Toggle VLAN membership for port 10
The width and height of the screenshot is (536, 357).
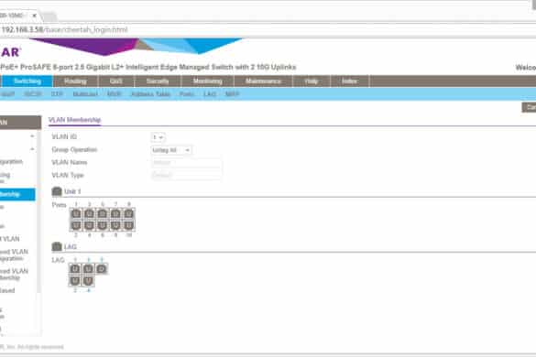(128, 225)
